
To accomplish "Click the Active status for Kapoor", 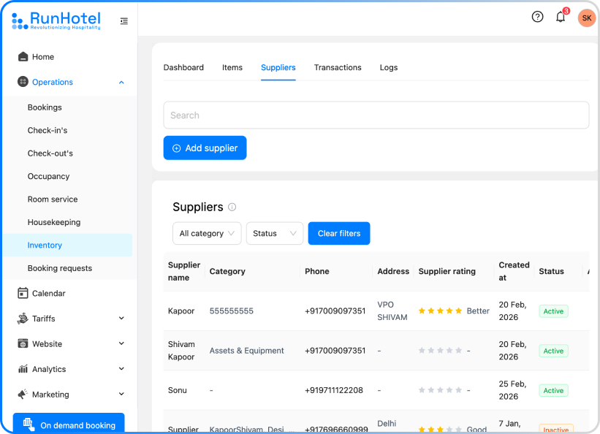I will pyautogui.click(x=553, y=311).
